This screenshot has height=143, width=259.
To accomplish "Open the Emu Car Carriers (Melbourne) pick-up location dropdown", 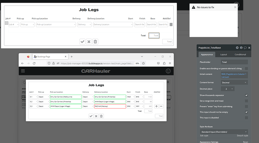I will [x=66, y=97].
